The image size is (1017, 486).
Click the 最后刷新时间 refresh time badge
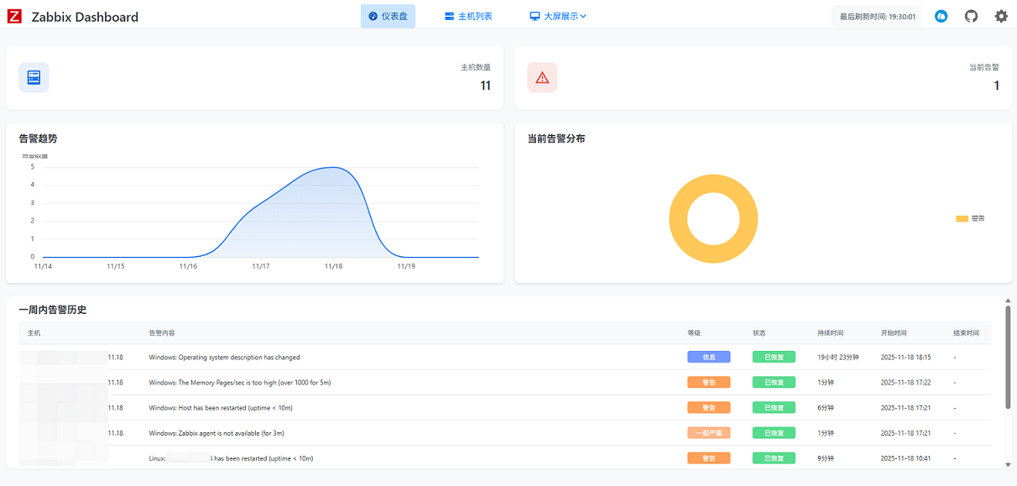(877, 16)
